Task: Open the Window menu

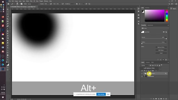Action: click(x=46, y=1)
